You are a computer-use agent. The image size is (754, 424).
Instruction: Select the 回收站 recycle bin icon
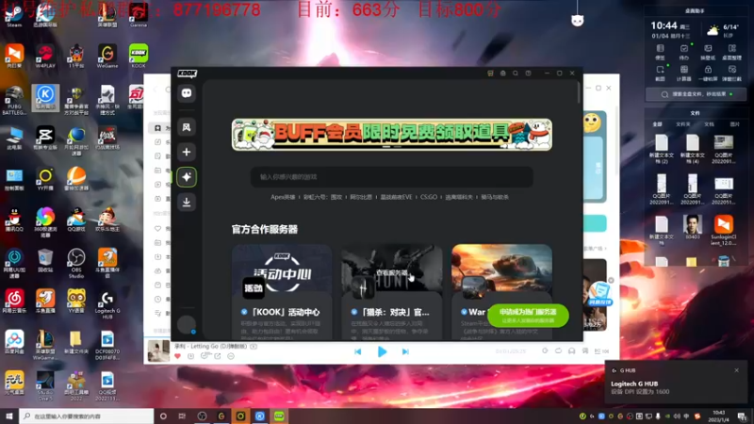45,261
